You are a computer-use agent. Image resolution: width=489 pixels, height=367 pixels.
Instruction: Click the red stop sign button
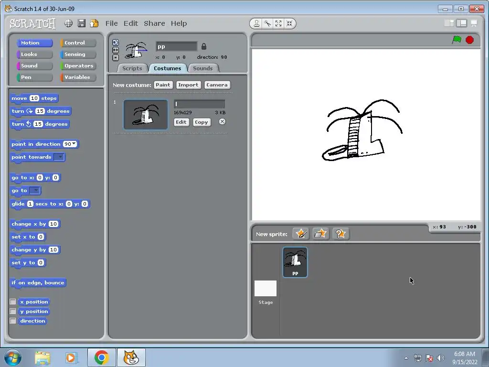click(470, 40)
